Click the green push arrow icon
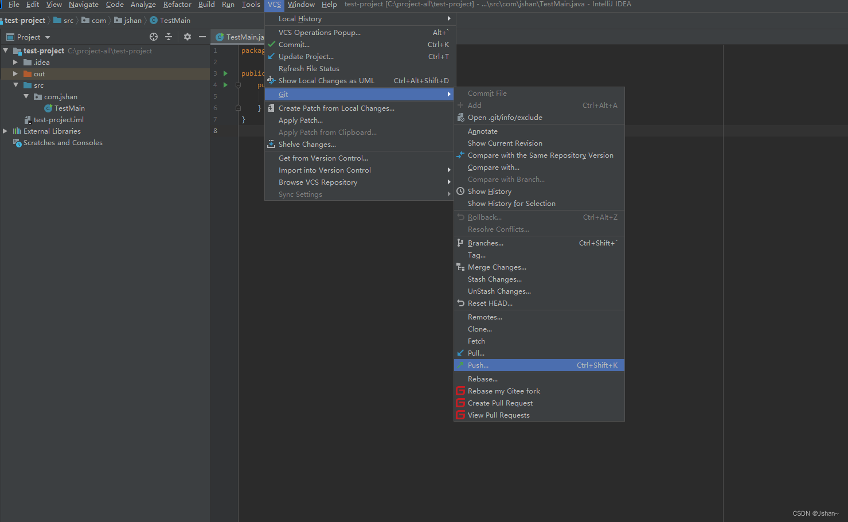 (460, 365)
